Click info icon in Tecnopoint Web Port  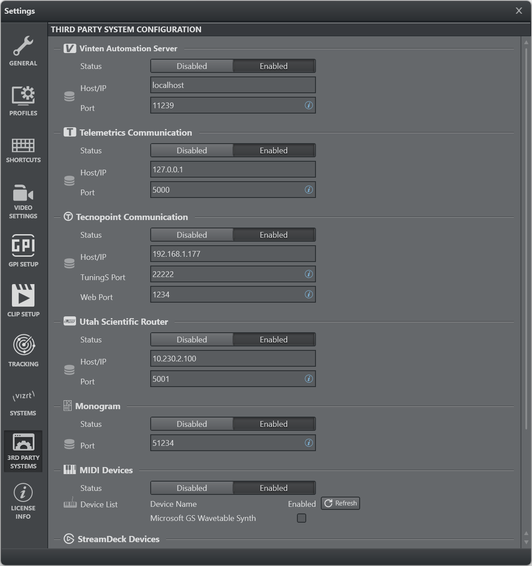click(309, 294)
